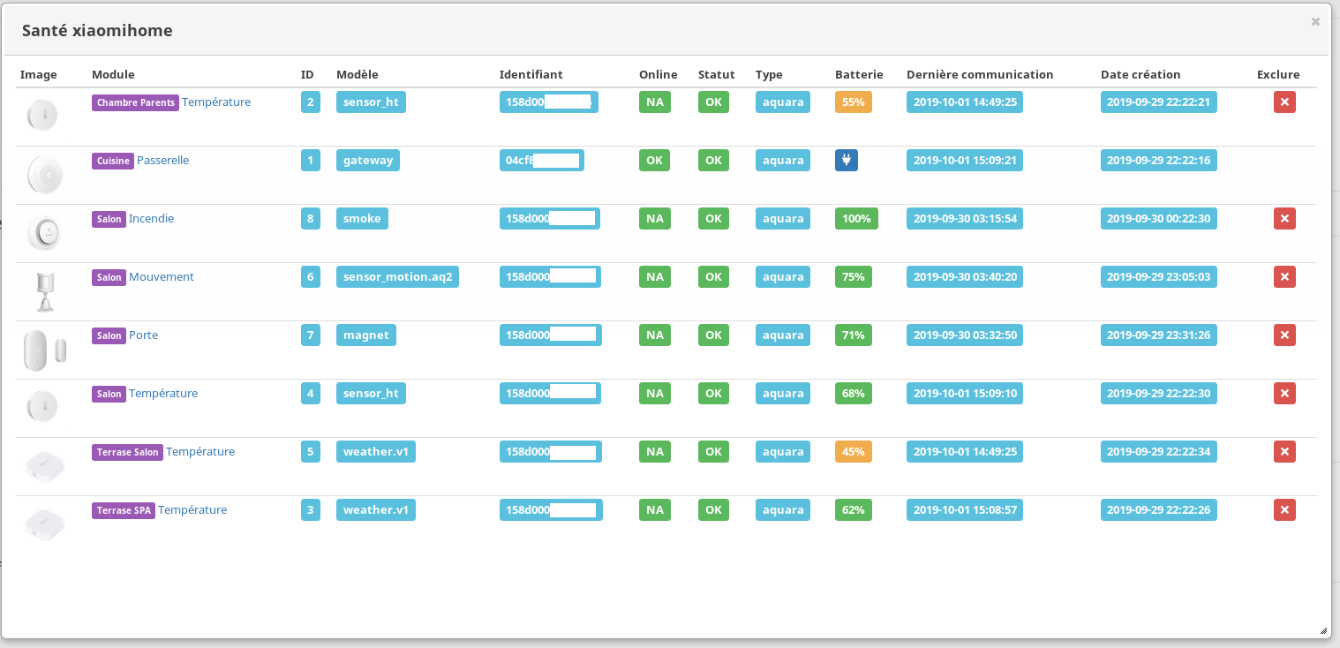Click the Modèle column header

(358, 75)
